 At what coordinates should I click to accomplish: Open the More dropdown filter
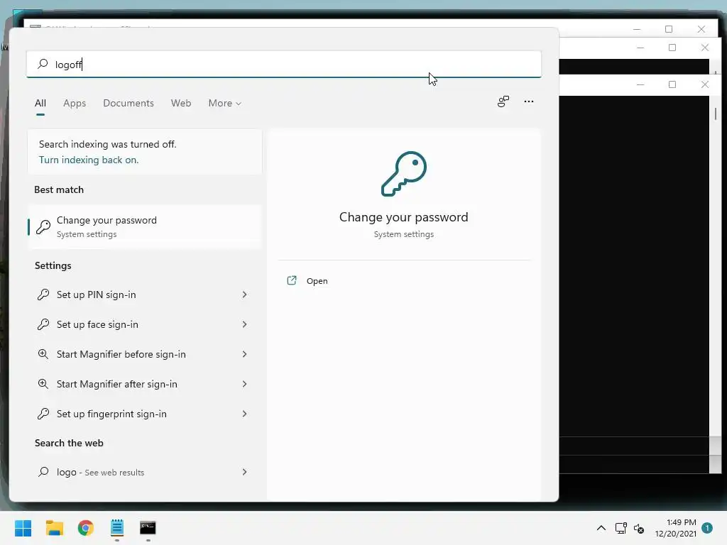(x=225, y=103)
